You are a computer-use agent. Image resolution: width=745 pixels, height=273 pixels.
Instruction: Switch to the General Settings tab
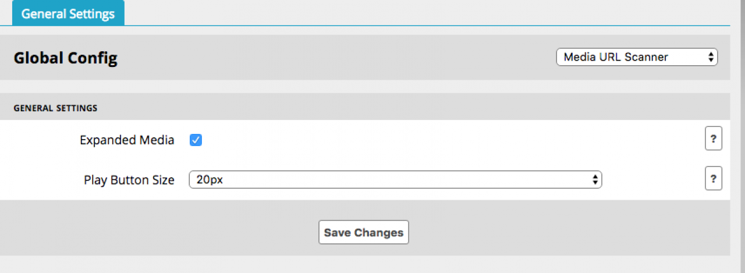[68, 13]
